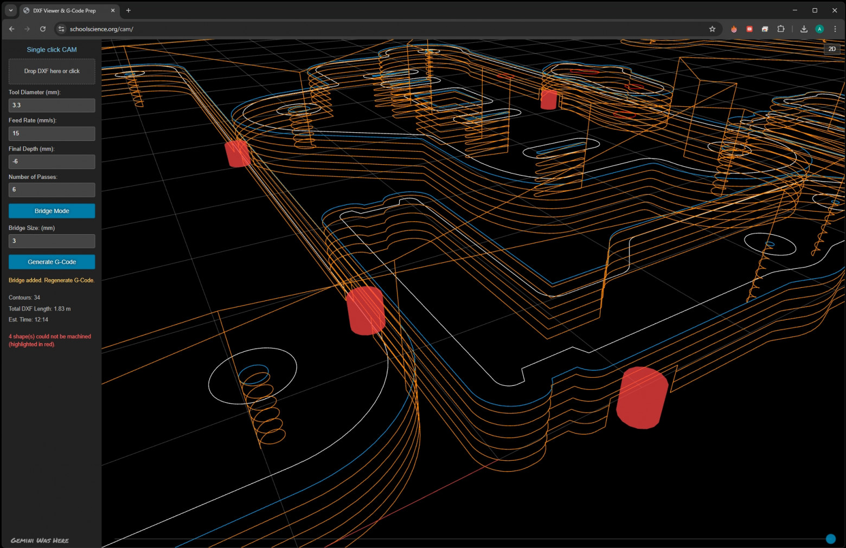Select the DXF Viewer & G-Code Prep tab
The height and width of the screenshot is (548, 846).
(x=65, y=10)
